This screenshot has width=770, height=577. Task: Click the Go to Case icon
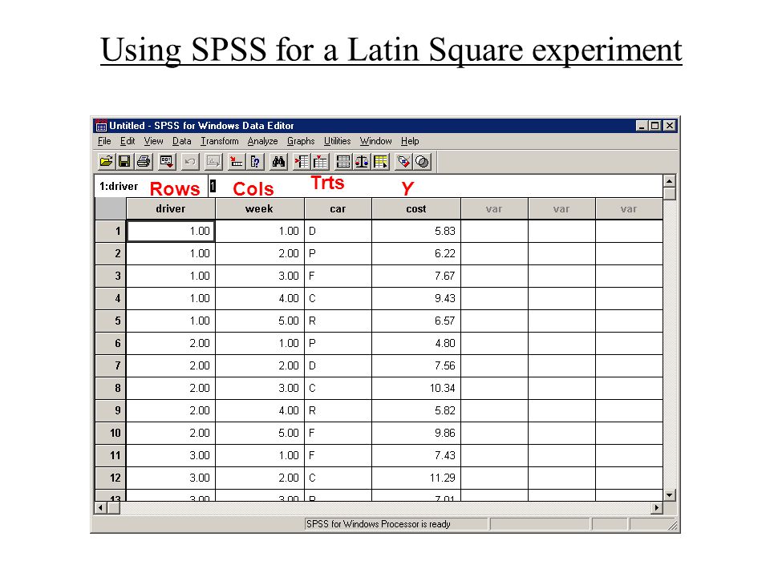[x=237, y=161]
